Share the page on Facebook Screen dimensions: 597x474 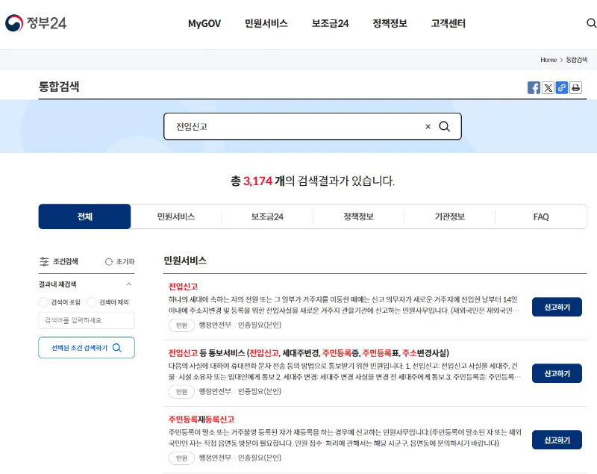(x=534, y=87)
